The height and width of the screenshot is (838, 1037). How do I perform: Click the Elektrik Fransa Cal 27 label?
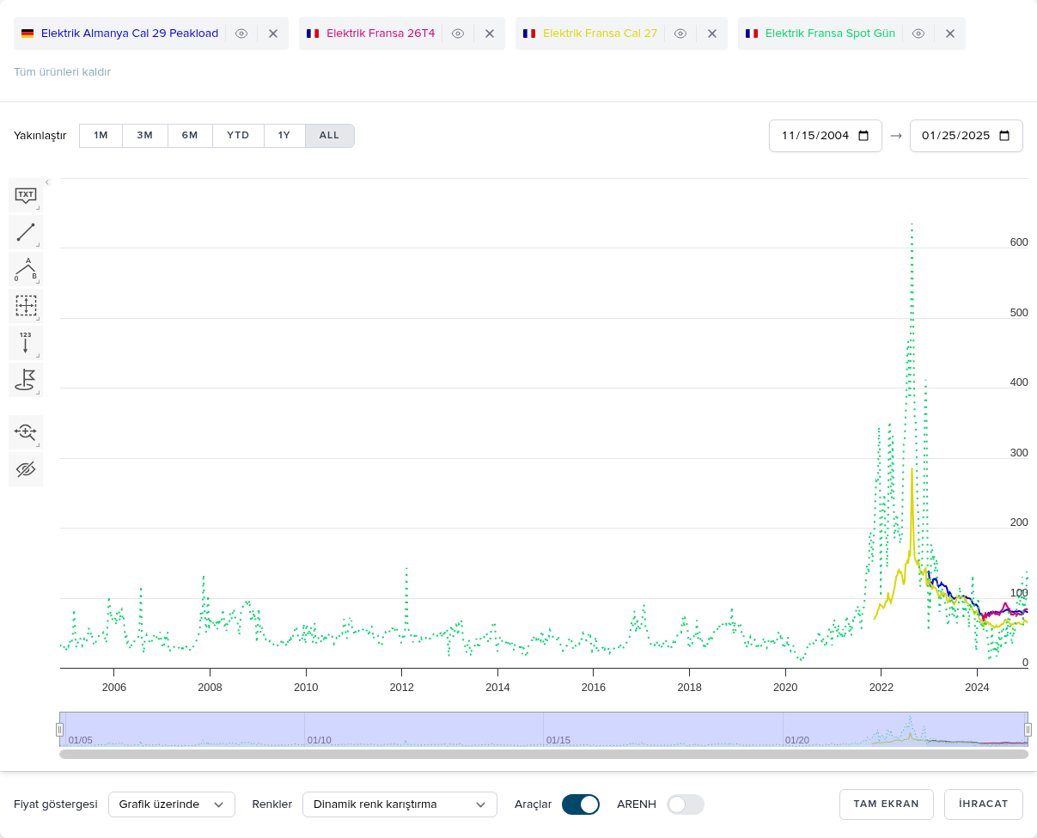[600, 34]
